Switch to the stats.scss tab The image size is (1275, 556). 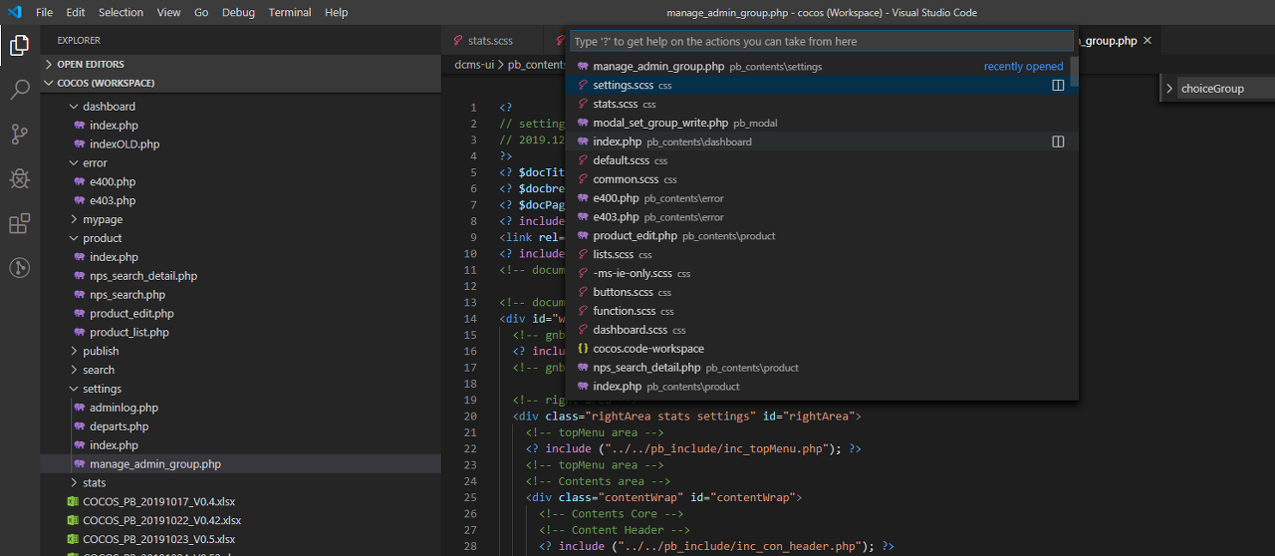490,41
